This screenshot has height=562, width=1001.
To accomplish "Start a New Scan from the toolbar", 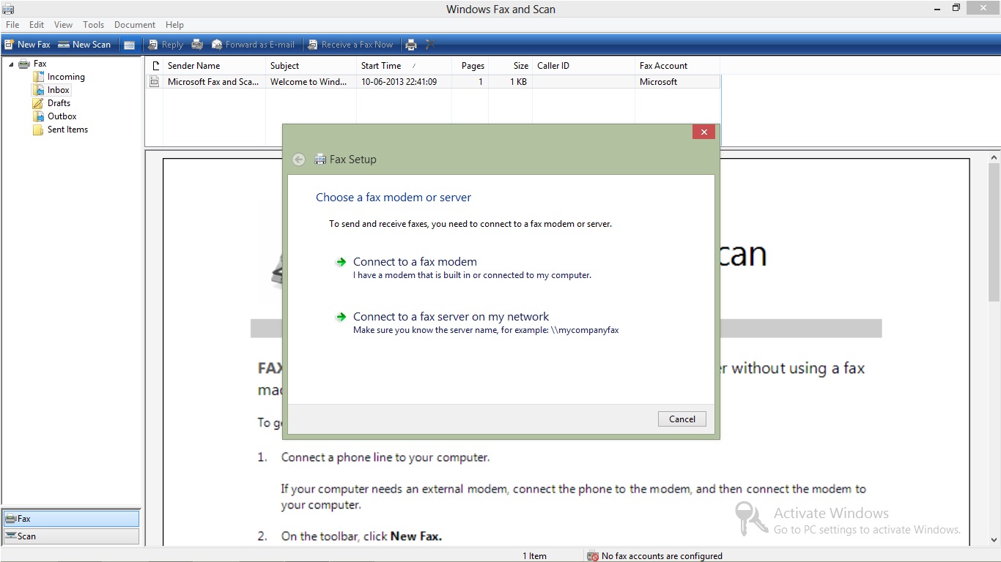I will click(84, 44).
